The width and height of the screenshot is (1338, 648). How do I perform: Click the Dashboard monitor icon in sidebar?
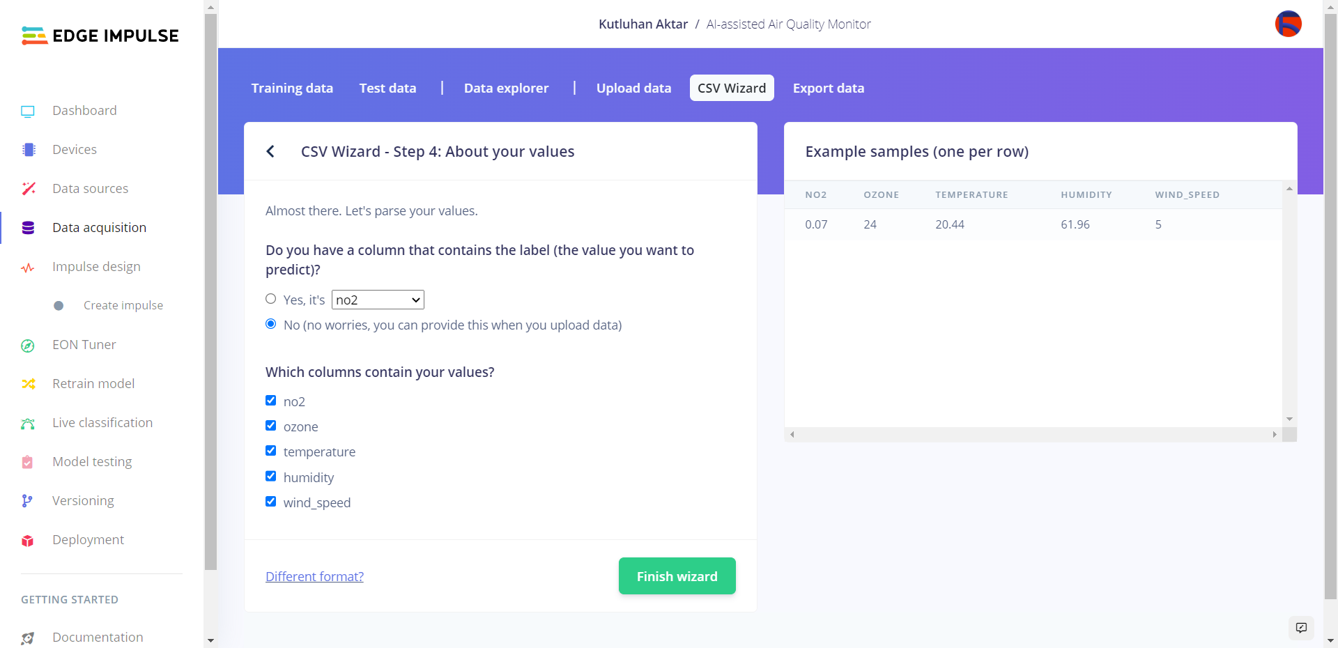(28, 111)
